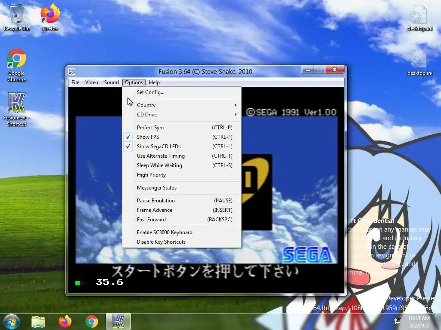Expand the Country submenu
Screen dimensions: 441x330
pyautogui.click(x=182, y=105)
